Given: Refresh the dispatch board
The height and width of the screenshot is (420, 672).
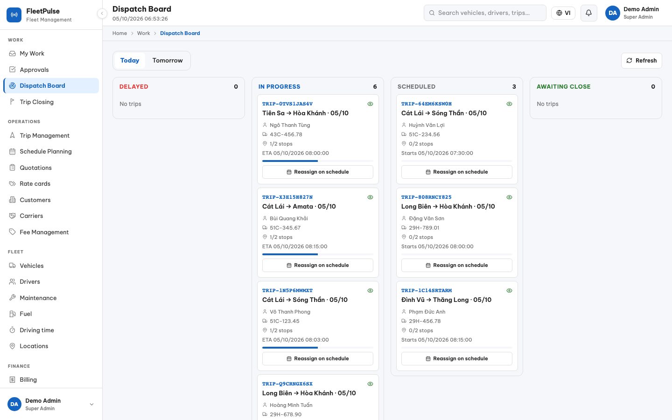Looking at the screenshot, I should (x=641, y=61).
